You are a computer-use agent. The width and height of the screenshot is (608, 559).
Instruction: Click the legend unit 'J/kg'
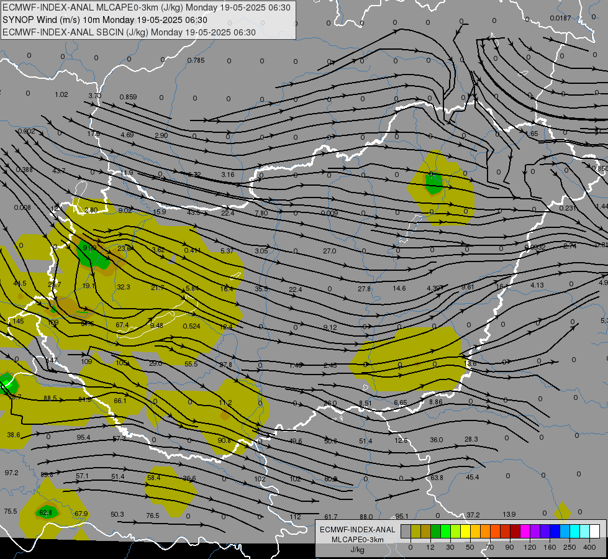[357, 550]
